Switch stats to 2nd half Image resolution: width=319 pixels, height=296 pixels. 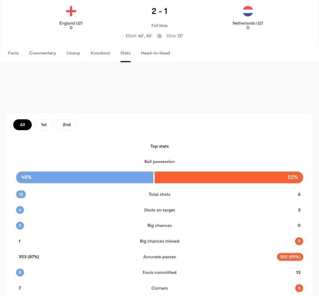tap(67, 125)
